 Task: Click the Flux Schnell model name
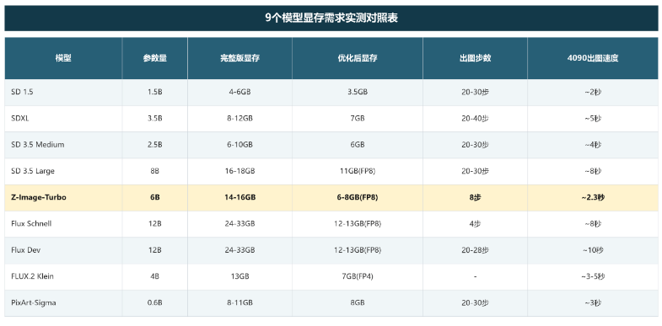click(x=31, y=223)
